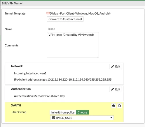Click the Network section heading

(x=17, y=66)
